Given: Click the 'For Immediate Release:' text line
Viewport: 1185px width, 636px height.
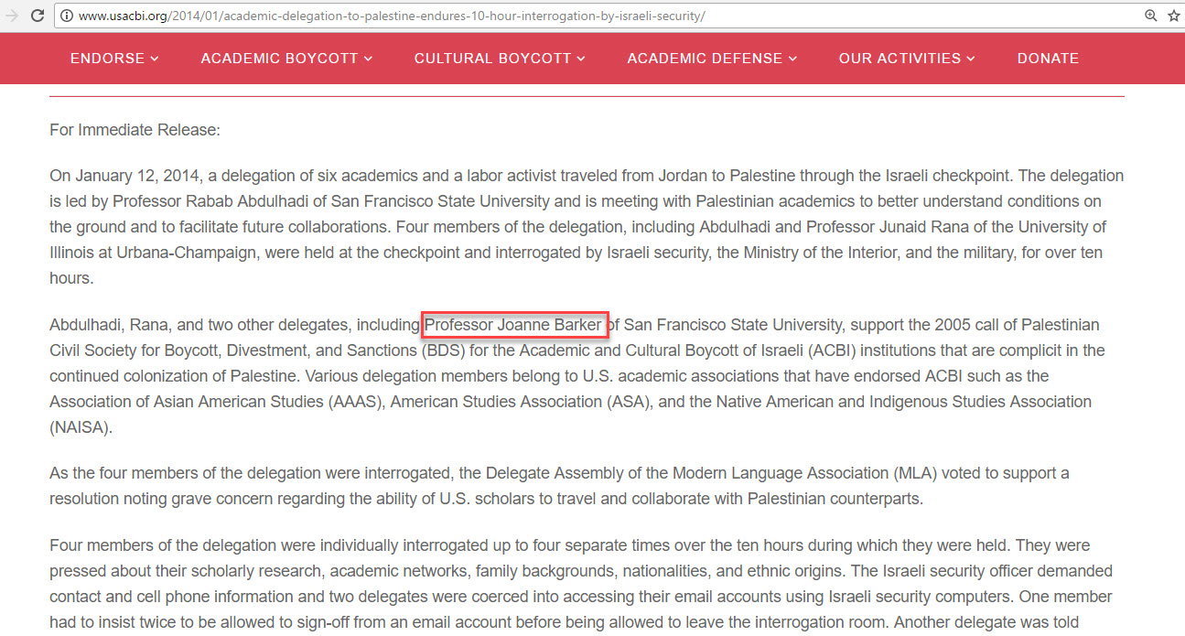Looking at the screenshot, I should [135, 130].
